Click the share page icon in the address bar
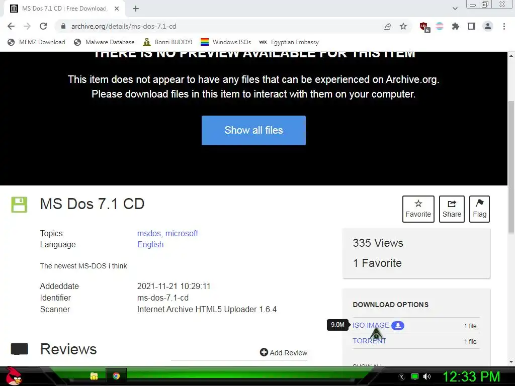Image resolution: width=515 pixels, height=386 pixels. click(387, 26)
